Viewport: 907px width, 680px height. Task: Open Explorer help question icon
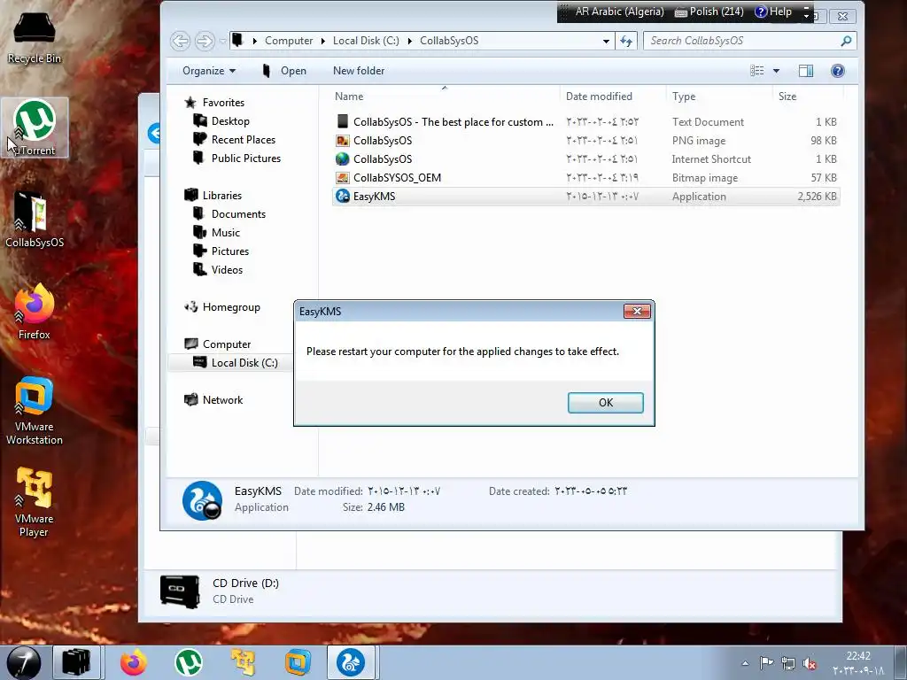pyautogui.click(x=837, y=71)
